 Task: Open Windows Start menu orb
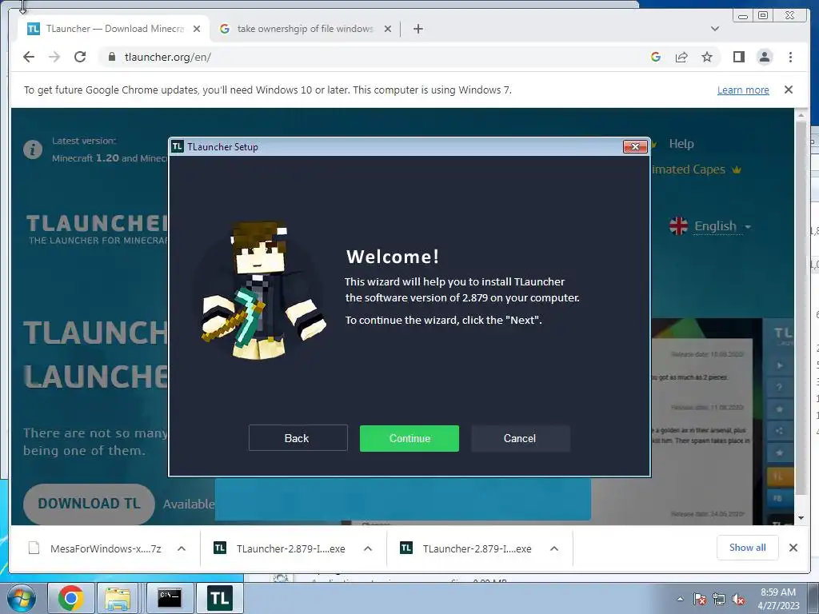(x=21, y=598)
